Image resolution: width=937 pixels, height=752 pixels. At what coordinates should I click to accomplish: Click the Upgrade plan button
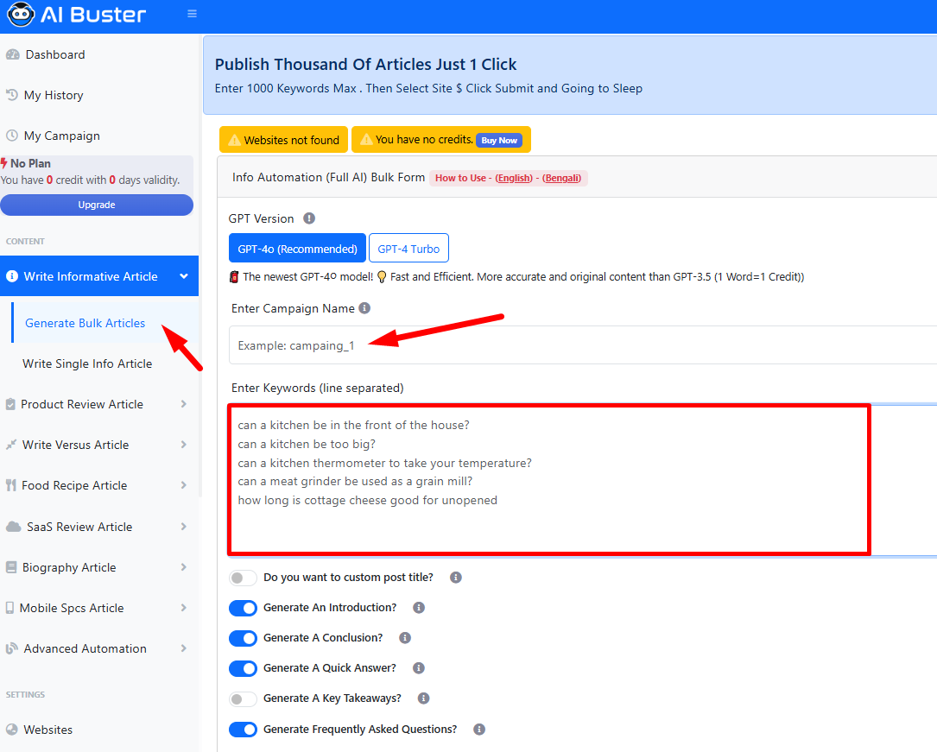(97, 205)
